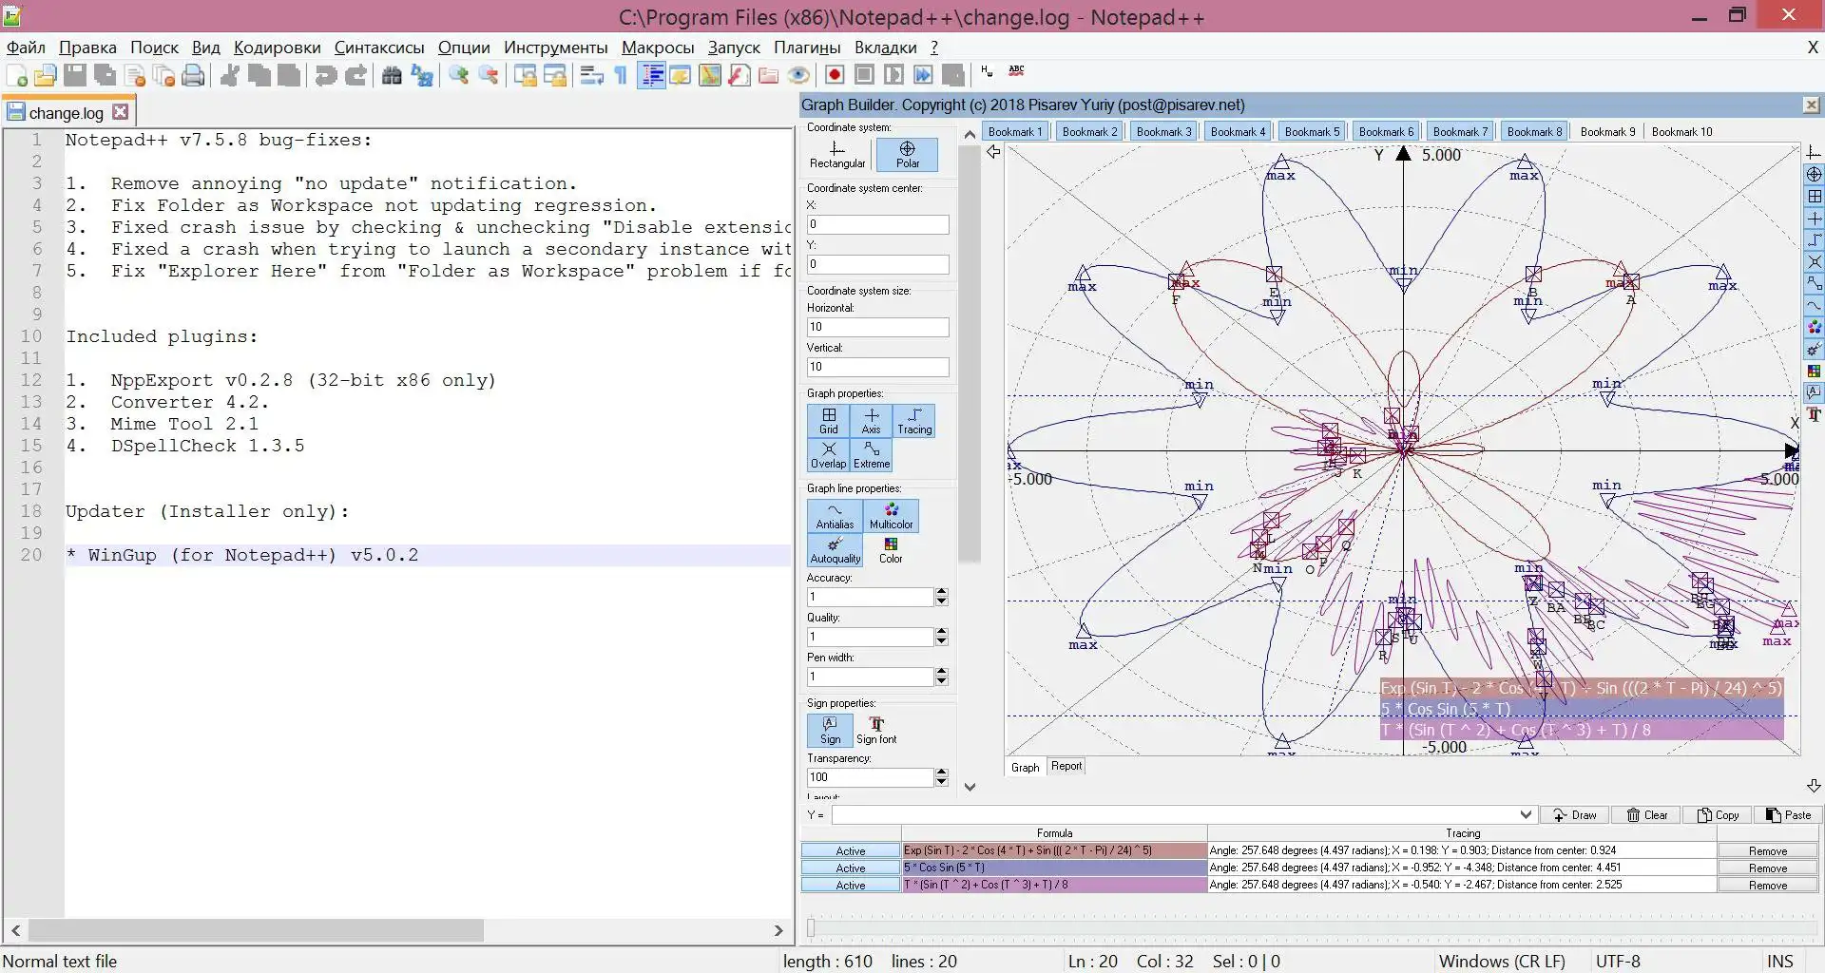Screen dimensions: 1825x973
Task: Open the Кодировки menu
Action: tap(277, 48)
